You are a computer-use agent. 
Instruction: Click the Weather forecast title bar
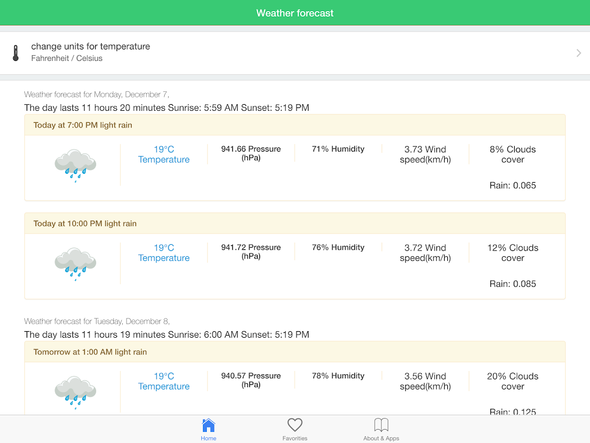pos(295,13)
